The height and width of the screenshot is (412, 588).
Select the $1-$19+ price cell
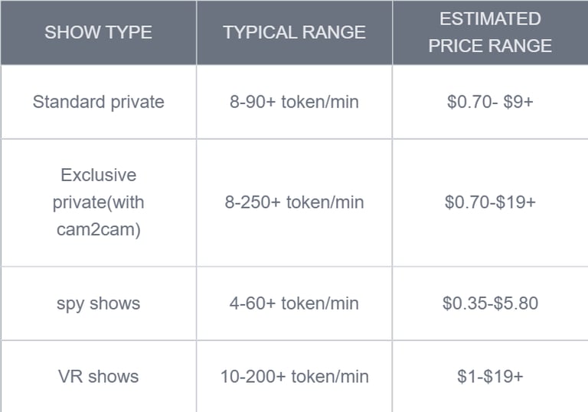pyautogui.click(x=490, y=376)
